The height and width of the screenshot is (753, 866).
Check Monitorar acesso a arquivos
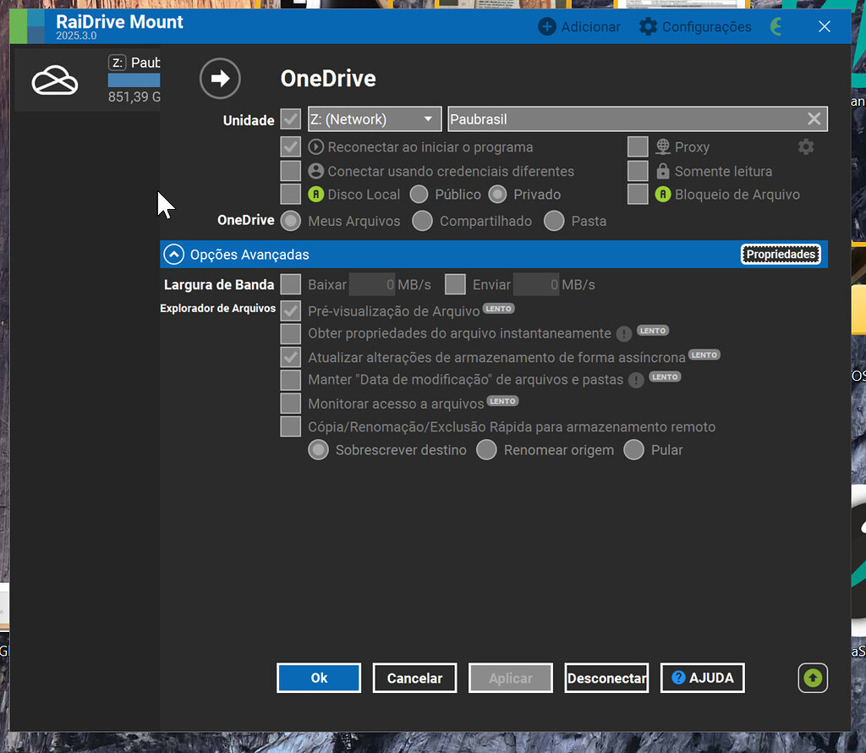290,403
